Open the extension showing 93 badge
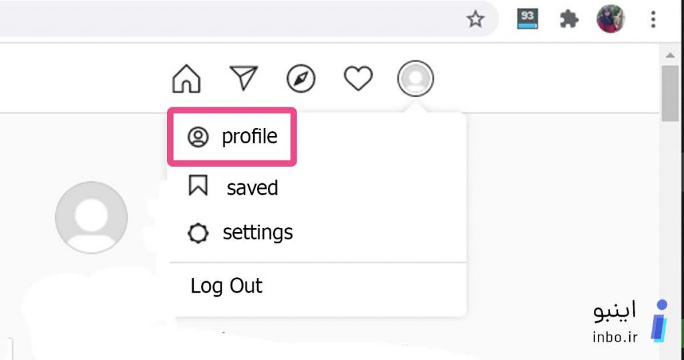The image size is (684, 360). click(x=528, y=19)
